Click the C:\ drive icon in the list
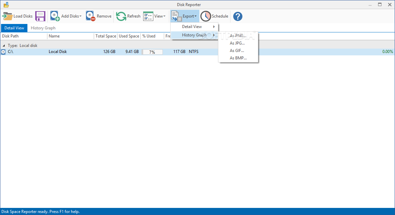Image resolution: width=395 pixels, height=215 pixels. click(3, 52)
